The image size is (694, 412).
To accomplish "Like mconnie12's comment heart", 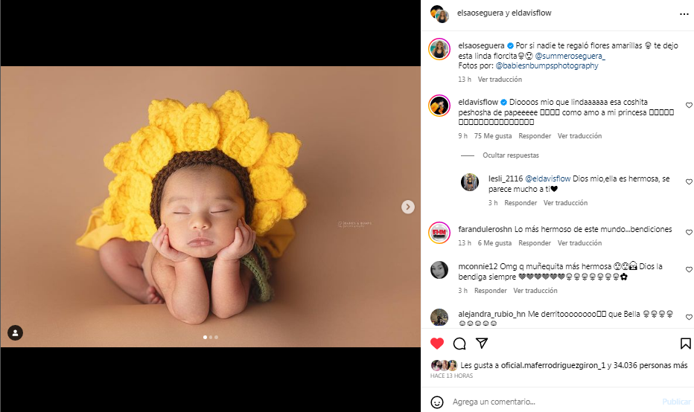I will [x=689, y=269].
